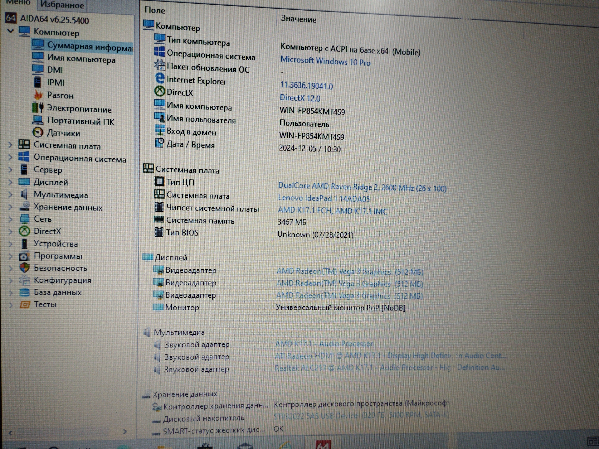Click the Мультимедиа speaker icon in tree
Viewport: 599px width, 449px height.
pos(24,194)
